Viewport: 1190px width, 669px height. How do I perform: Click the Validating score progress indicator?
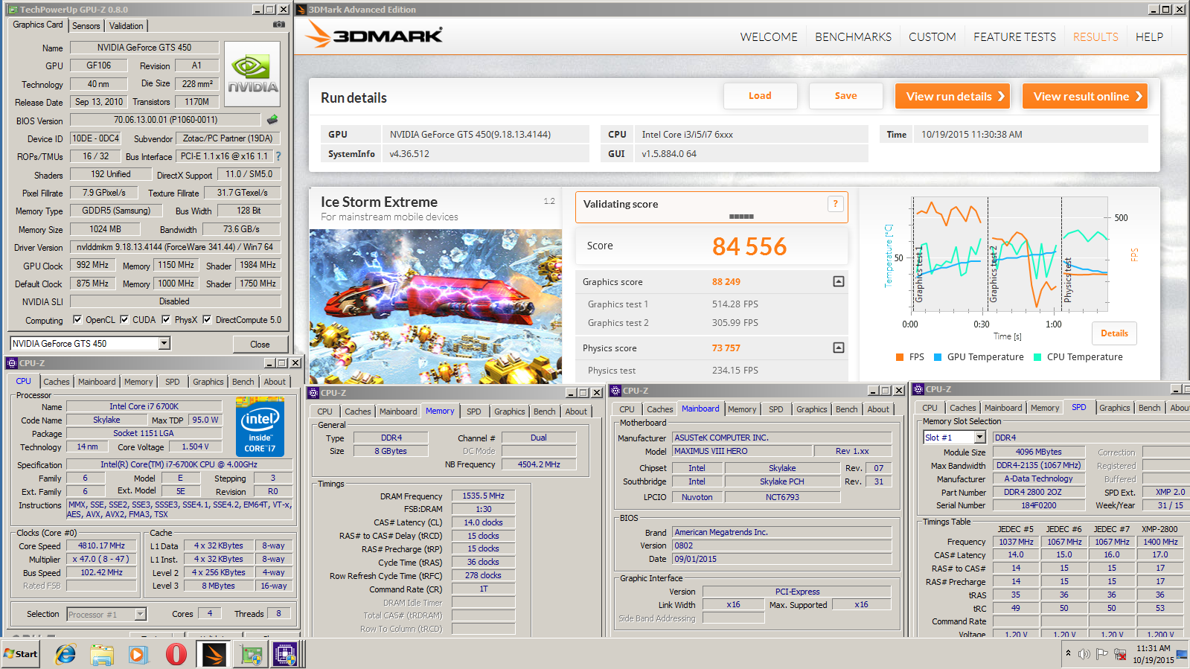pyautogui.click(x=741, y=217)
